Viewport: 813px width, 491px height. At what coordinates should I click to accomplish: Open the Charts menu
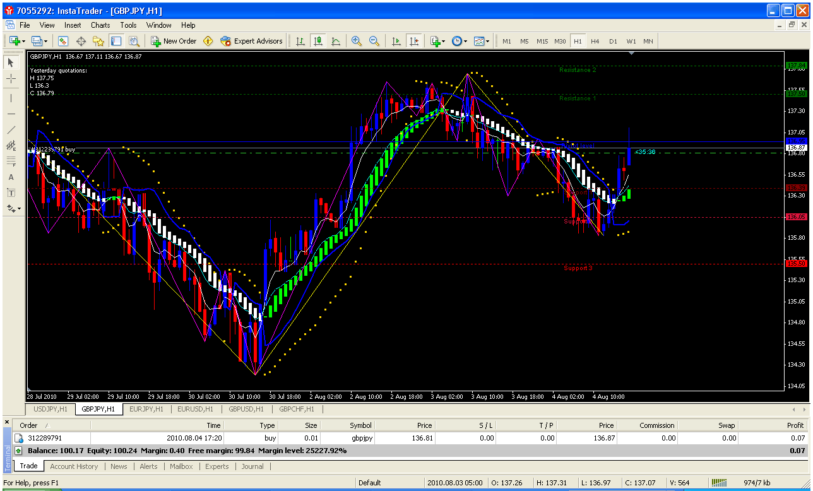[100, 25]
